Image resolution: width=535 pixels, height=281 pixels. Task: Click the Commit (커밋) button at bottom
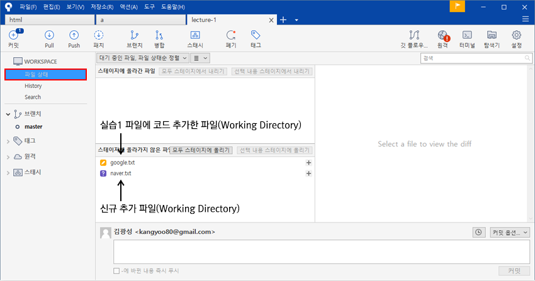(x=514, y=271)
